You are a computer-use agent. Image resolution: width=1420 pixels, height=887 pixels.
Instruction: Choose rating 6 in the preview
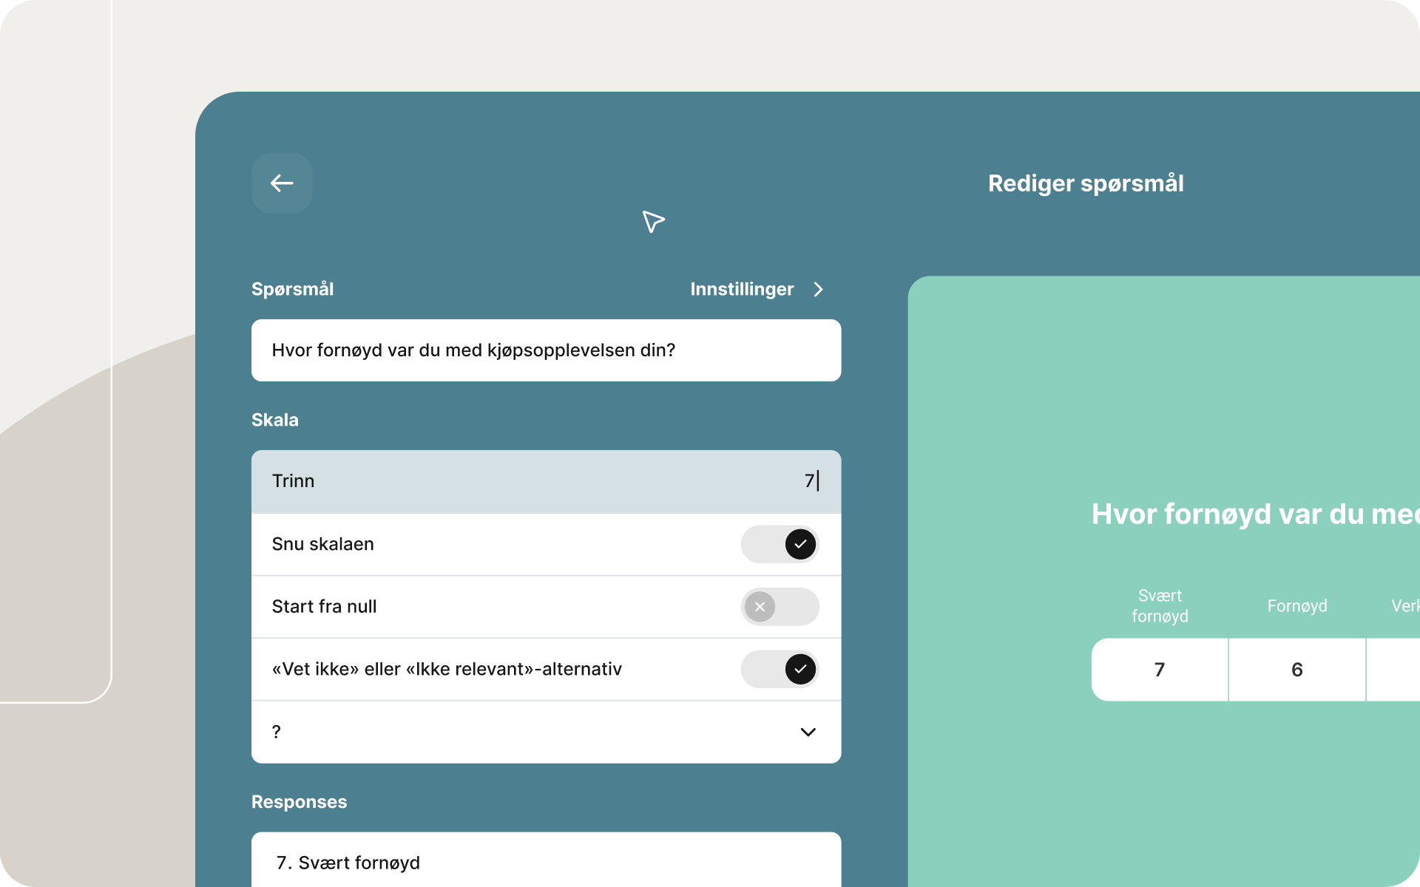click(x=1297, y=670)
